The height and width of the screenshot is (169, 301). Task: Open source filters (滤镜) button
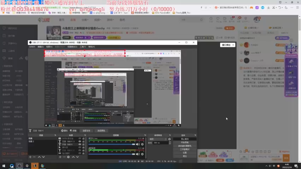click(x=73, y=131)
